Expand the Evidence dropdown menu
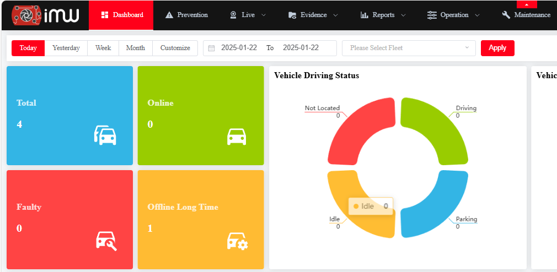 (x=313, y=15)
